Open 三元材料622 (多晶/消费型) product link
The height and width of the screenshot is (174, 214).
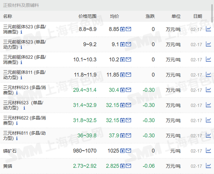pyautogui.click(x=24, y=120)
